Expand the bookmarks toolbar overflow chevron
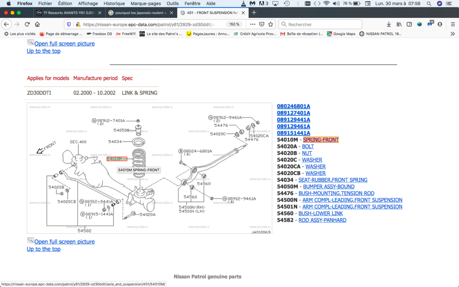This screenshot has height=287, width=459. click(x=453, y=34)
